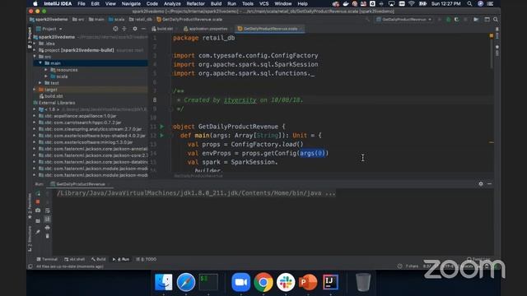Click the build hammer icon in toolbar
527x296 pixels.
(367, 20)
